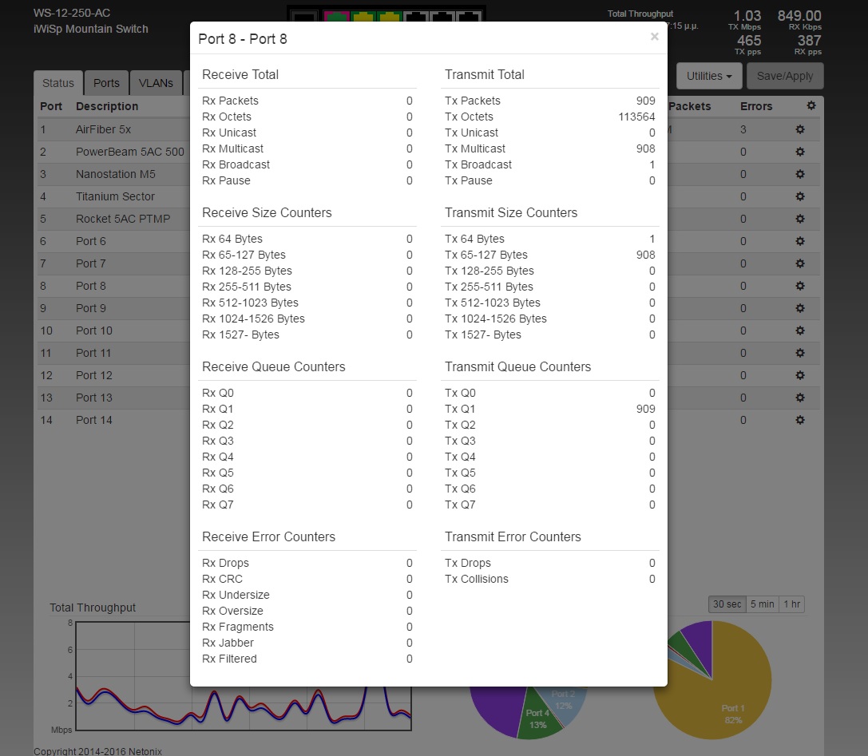Open the VLANs tab
Image resolution: width=868 pixels, height=756 pixels.
[156, 83]
